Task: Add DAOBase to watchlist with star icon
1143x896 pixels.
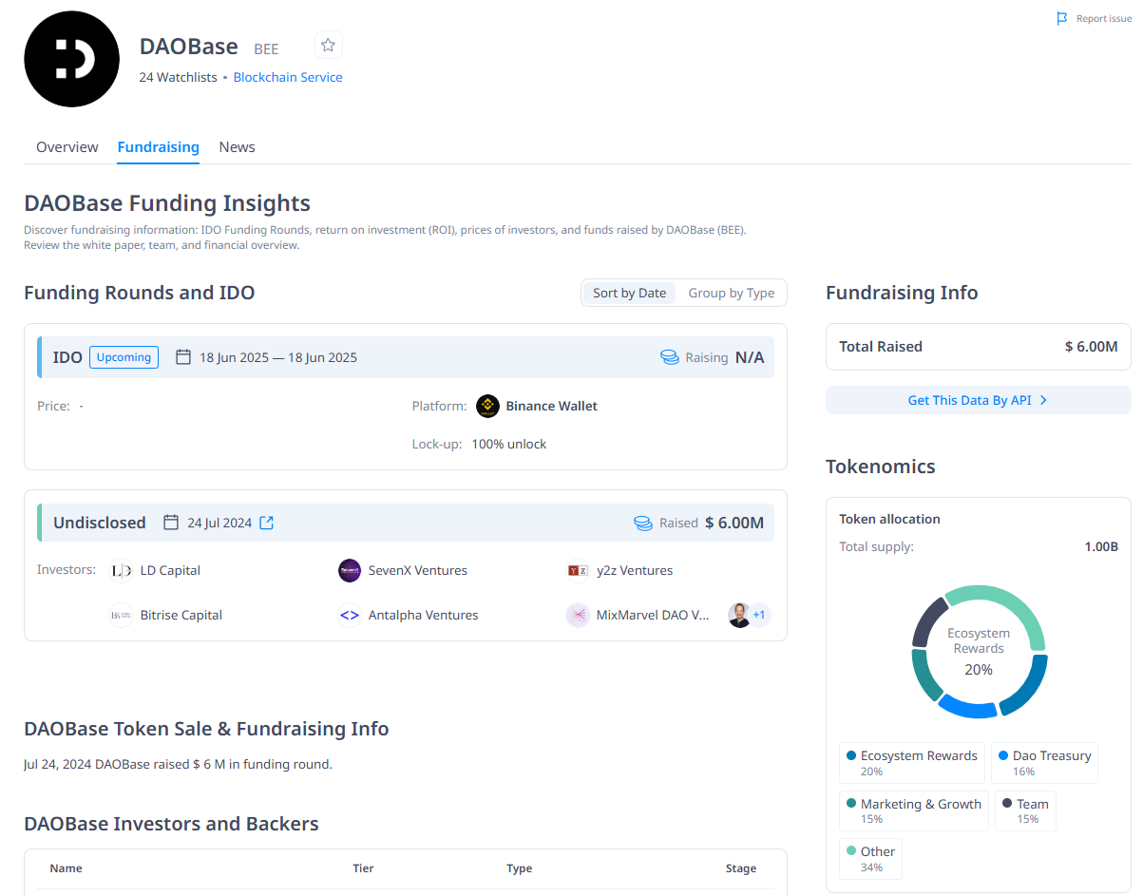Action: pos(328,45)
